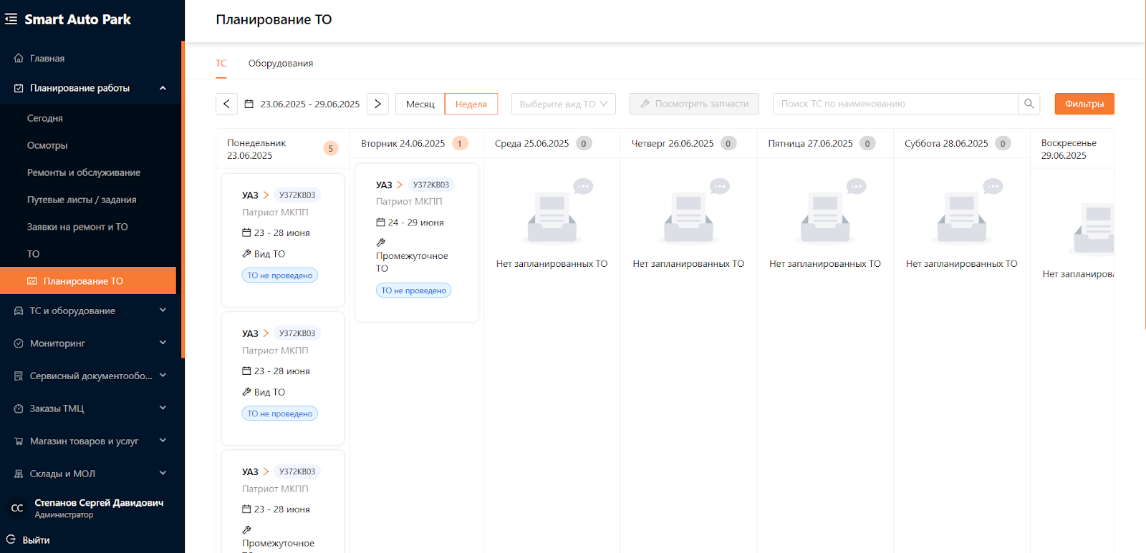Screen dimensions: 1146x553
Task: Open the calendar date range picker icon
Action: click(249, 104)
